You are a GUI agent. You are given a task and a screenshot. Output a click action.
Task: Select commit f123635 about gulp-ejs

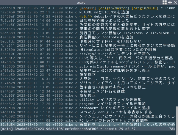pyautogui.click(x=88, y=66)
